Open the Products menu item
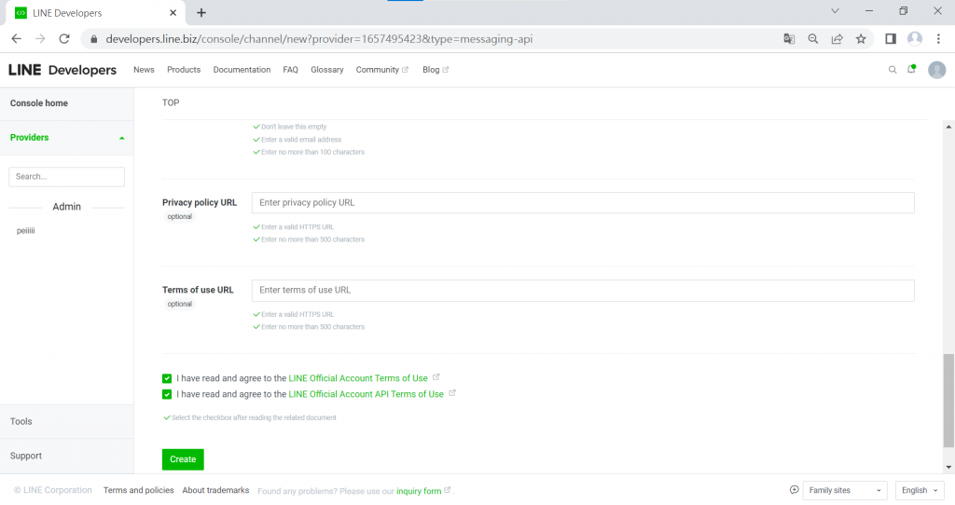 [184, 70]
